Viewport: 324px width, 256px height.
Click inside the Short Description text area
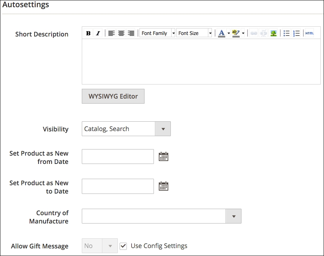[x=201, y=61]
